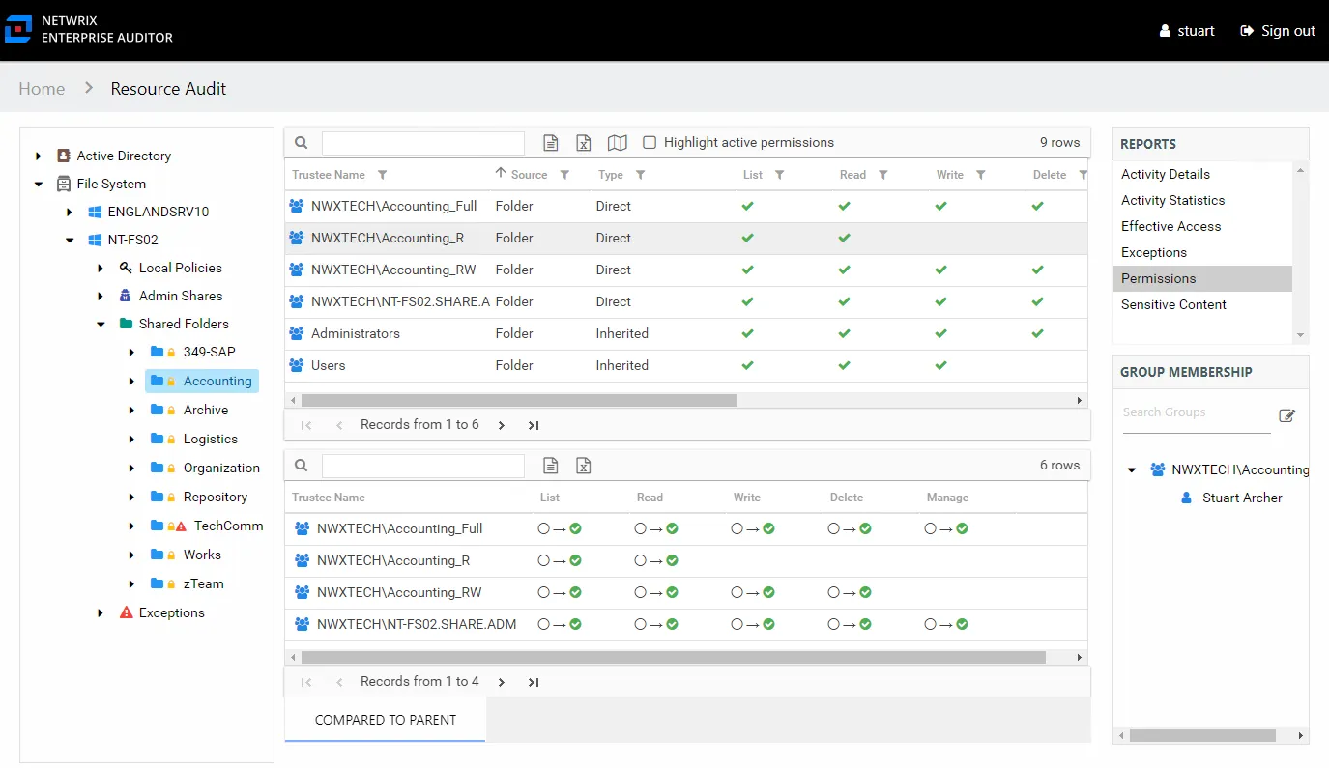
Task: Navigate to Home breadcrumb link
Action: (42, 89)
